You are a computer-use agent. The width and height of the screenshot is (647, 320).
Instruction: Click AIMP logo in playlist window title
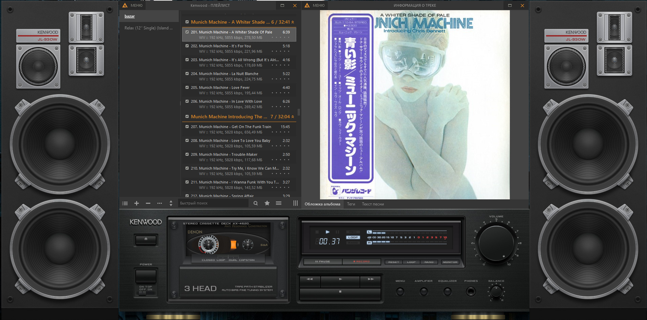tap(125, 5)
